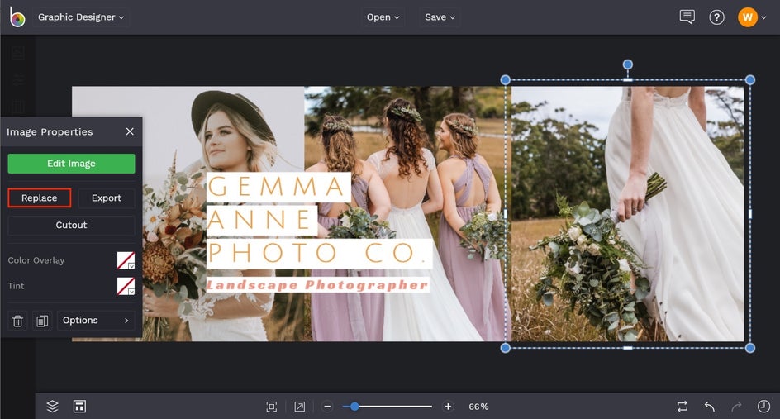
Task: Open the Color Overlay swatch
Action: 126,261
